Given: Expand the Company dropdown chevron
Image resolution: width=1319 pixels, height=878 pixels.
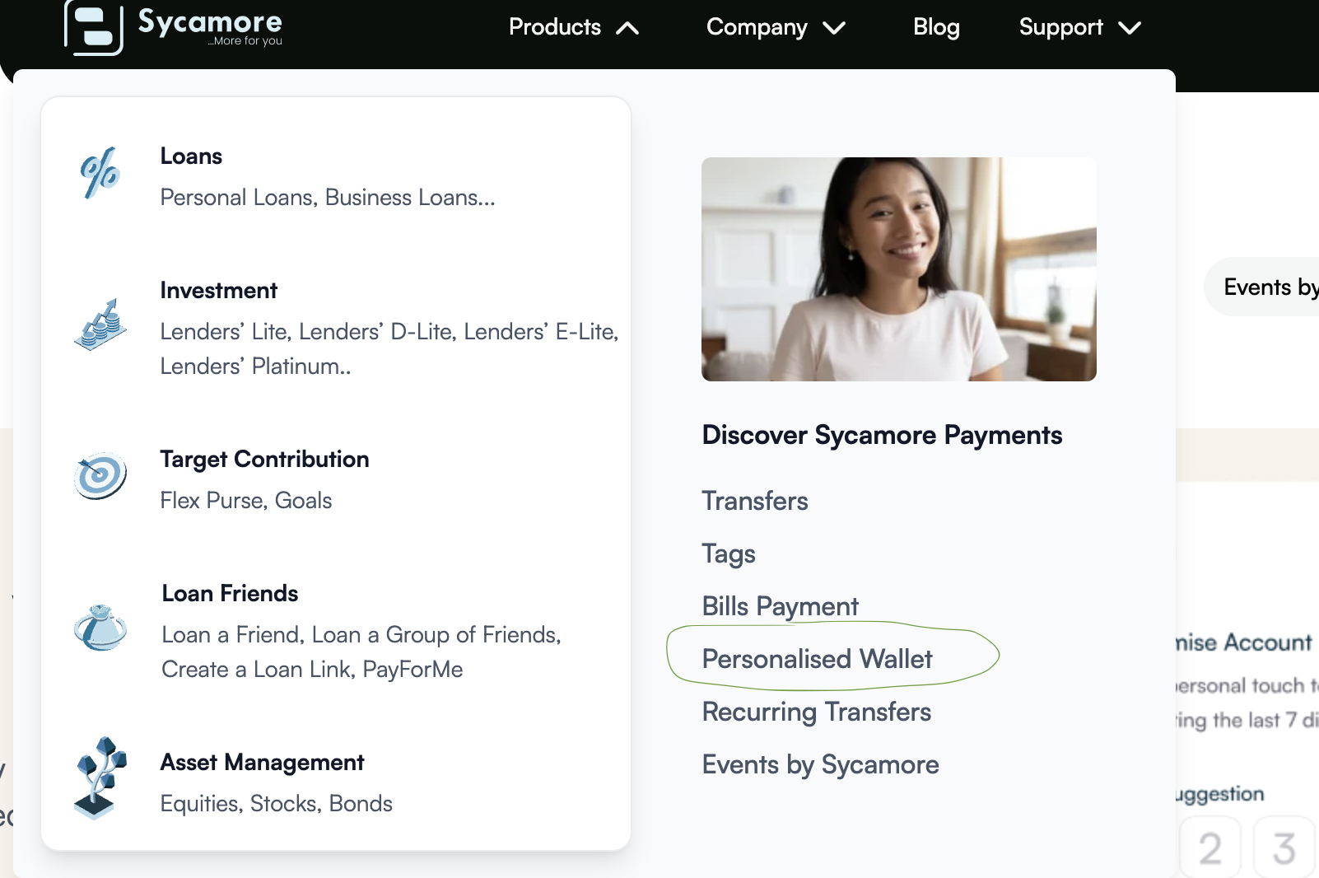Looking at the screenshot, I should (x=834, y=28).
